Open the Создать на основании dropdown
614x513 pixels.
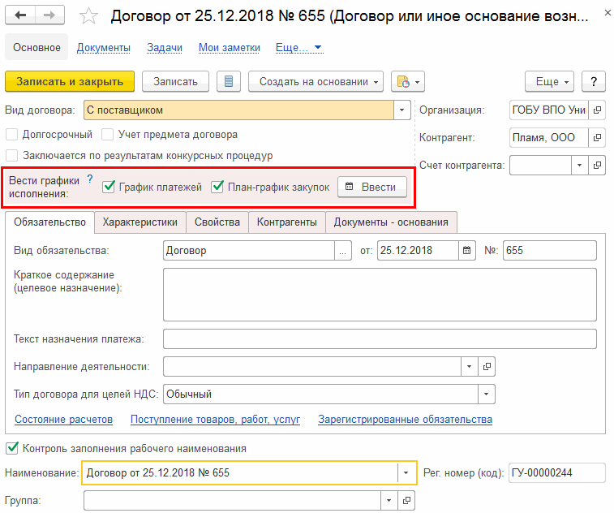point(316,81)
